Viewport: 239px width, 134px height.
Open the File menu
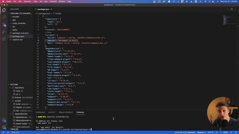pyautogui.click(x=15, y=1)
